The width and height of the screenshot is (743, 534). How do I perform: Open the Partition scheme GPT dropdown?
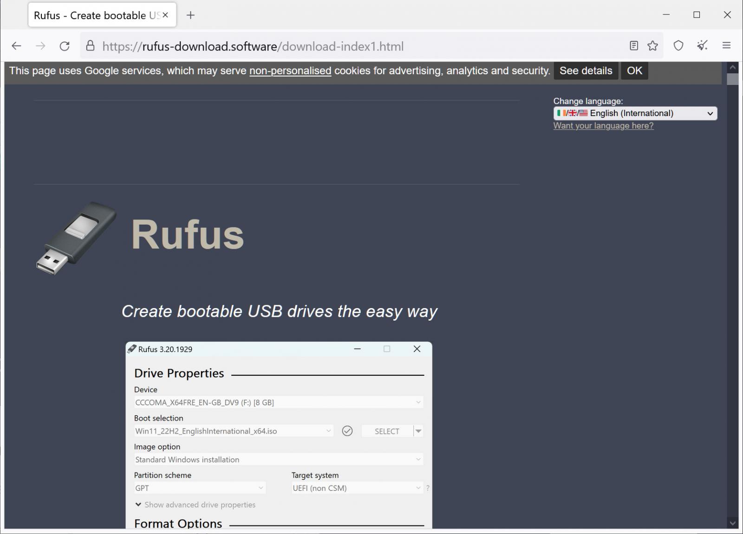point(200,488)
